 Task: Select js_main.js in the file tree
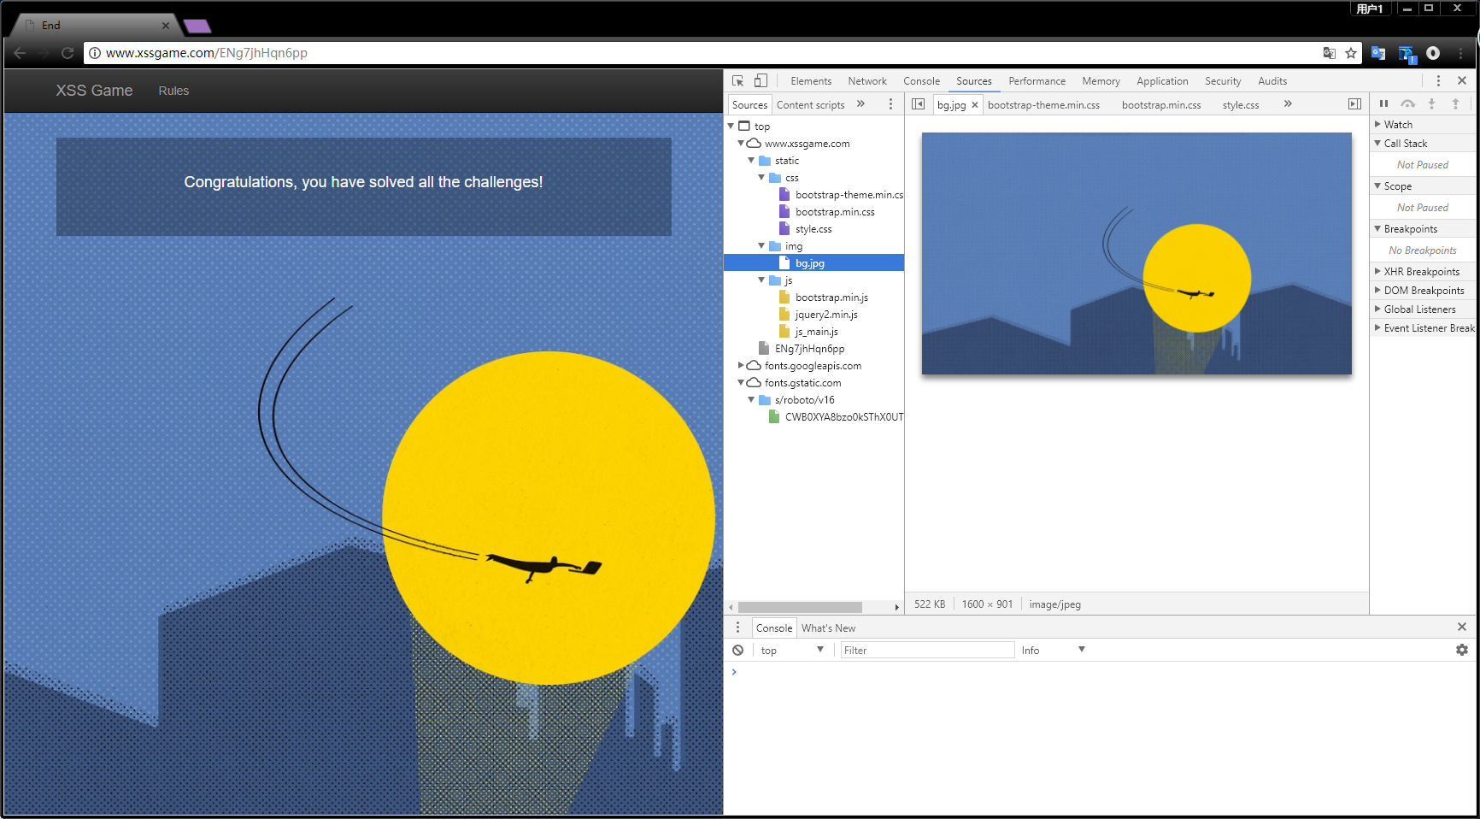coord(816,332)
